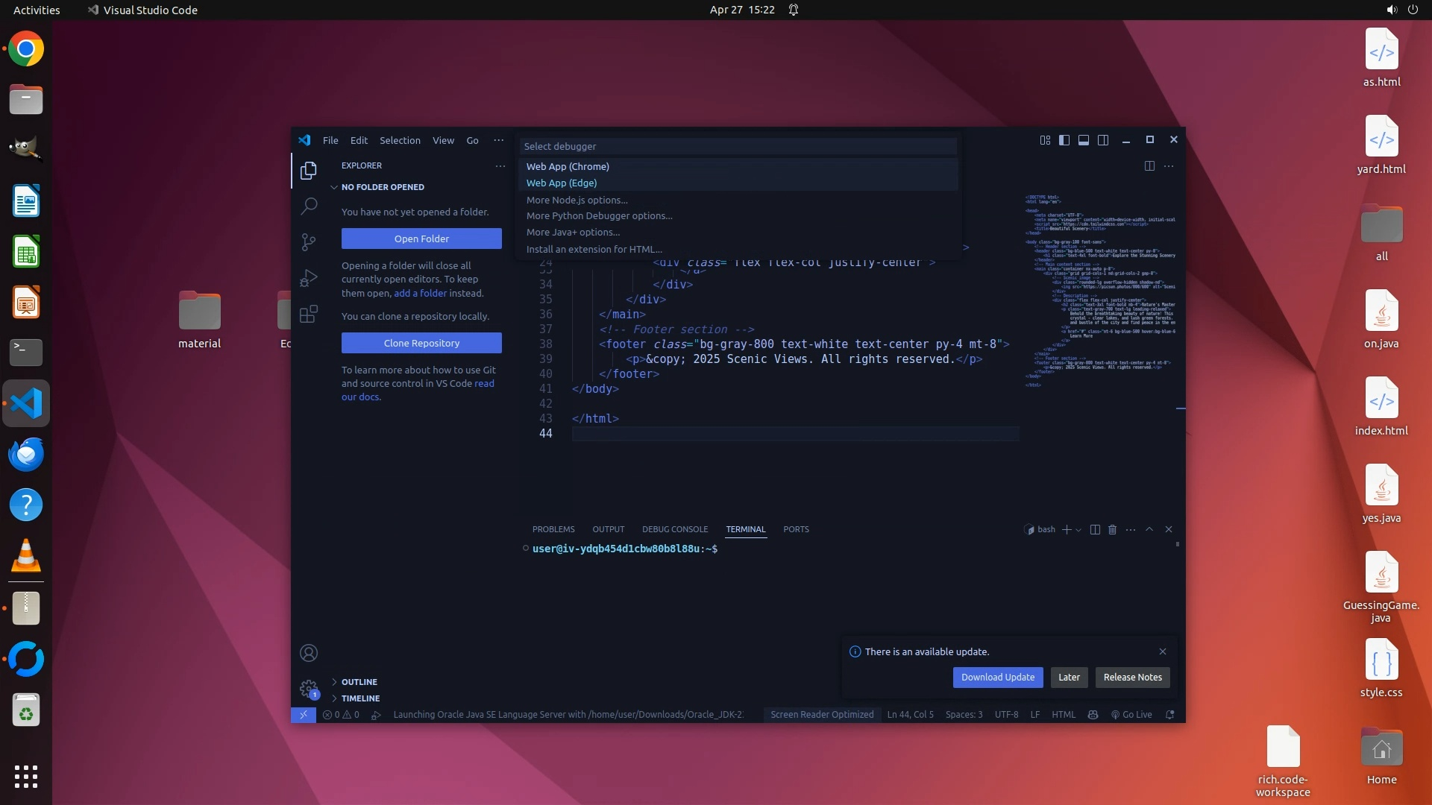Toggle Primary Side Bar layout button
The image size is (1432, 805).
click(x=1064, y=140)
